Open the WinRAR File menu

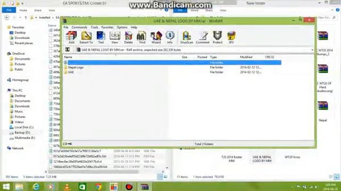click(66, 27)
